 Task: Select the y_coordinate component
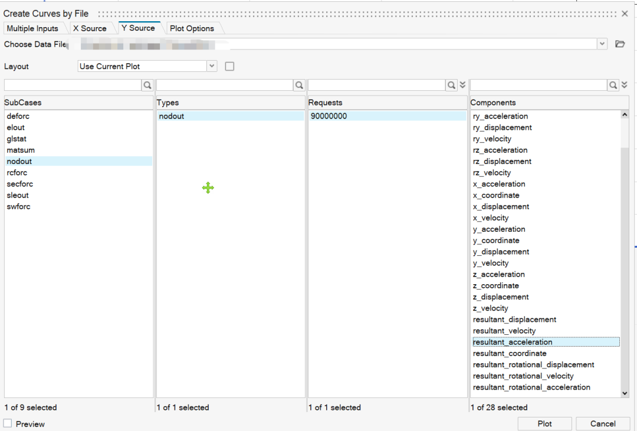(546, 241)
